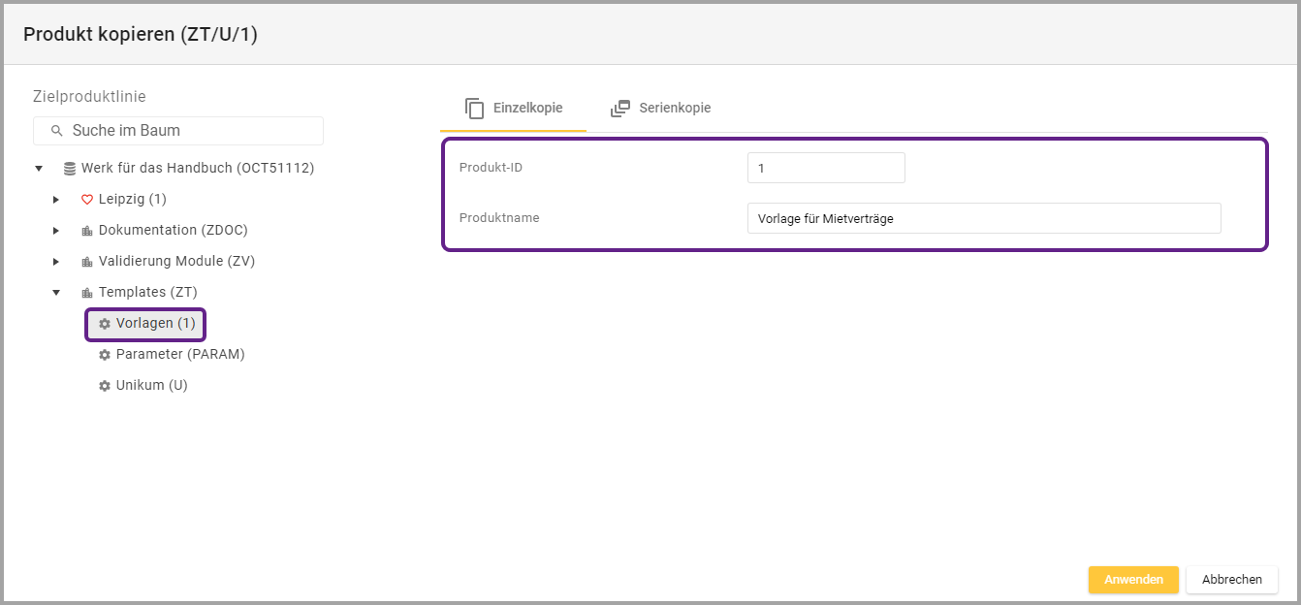Collapse the Werk für das Handbuch root node

[39, 169]
